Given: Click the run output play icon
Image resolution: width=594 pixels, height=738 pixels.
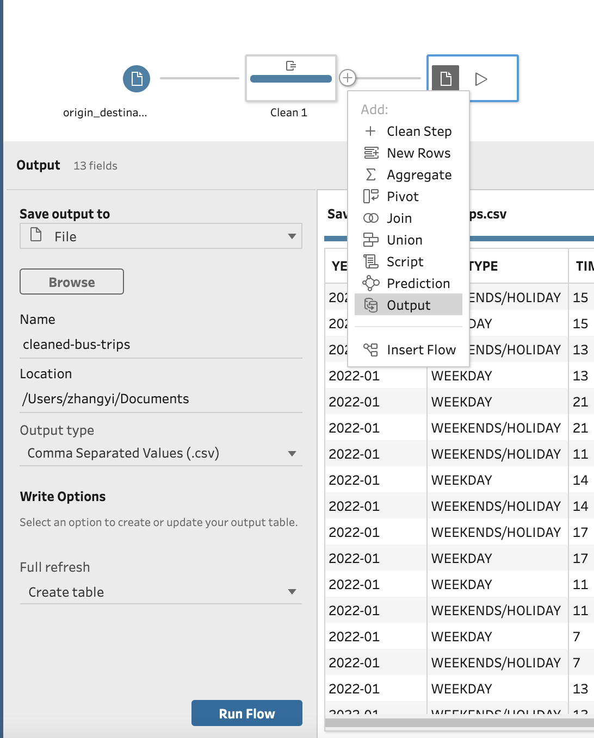Looking at the screenshot, I should (481, 79).
